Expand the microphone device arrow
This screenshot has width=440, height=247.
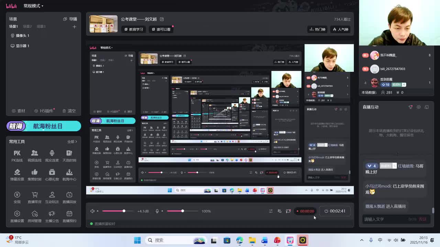click(162, 211)
